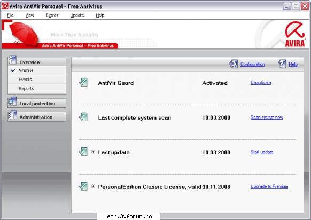Click the Local protection monitor icon
Viewport: 311px width, 220px height.
(12, 101)
